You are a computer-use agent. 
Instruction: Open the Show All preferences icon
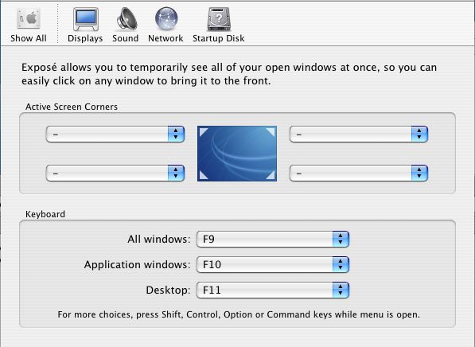click(x=29, y=18)
